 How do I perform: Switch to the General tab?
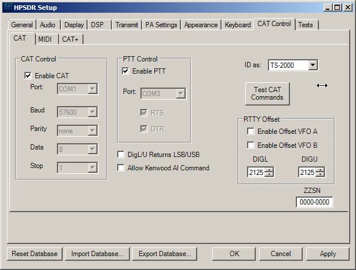[x=22, y=24]
